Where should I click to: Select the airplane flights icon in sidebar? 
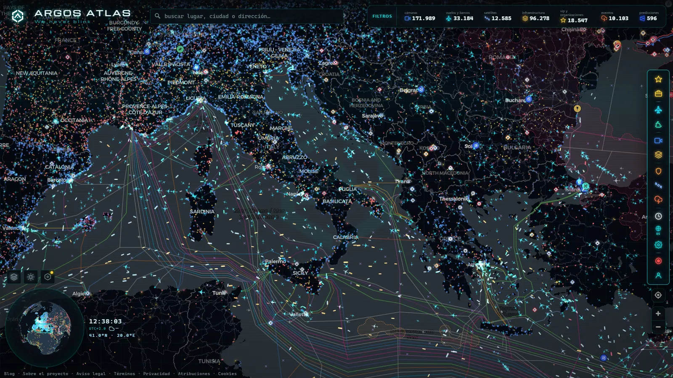(x=658, y=110)
